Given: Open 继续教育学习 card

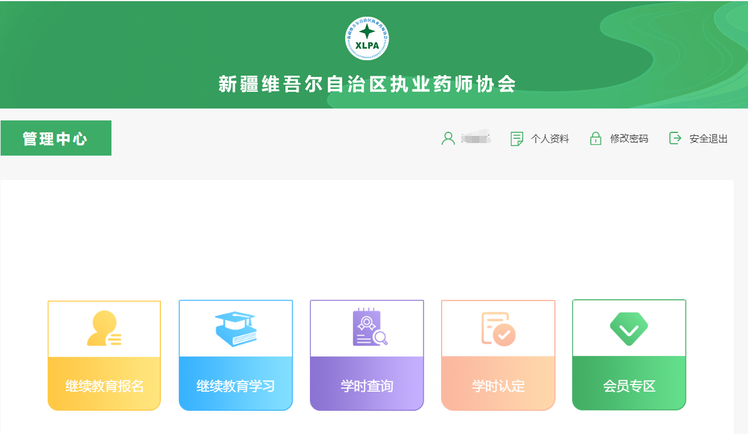Looking at the screenshot, I should point(235,356).
